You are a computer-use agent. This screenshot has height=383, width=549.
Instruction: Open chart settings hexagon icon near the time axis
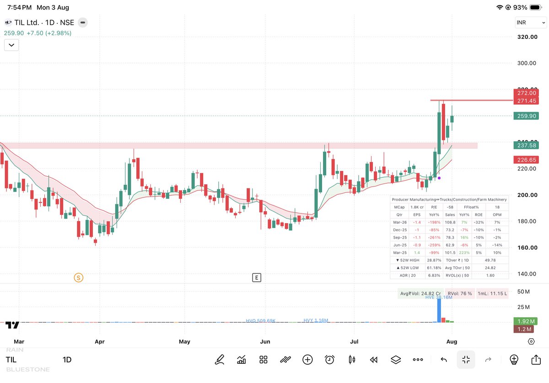pos(531,341)
